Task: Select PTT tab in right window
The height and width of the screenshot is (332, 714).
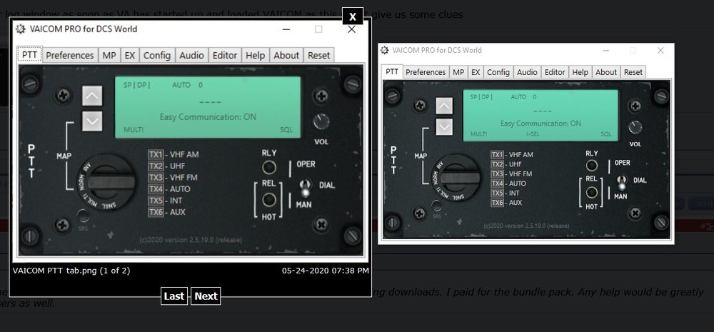Action: 392,71
